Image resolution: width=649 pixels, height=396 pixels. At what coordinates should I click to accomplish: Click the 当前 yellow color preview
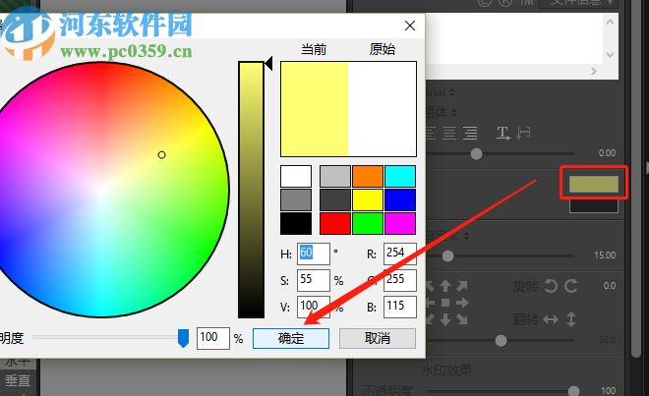(x=315, y=109)
